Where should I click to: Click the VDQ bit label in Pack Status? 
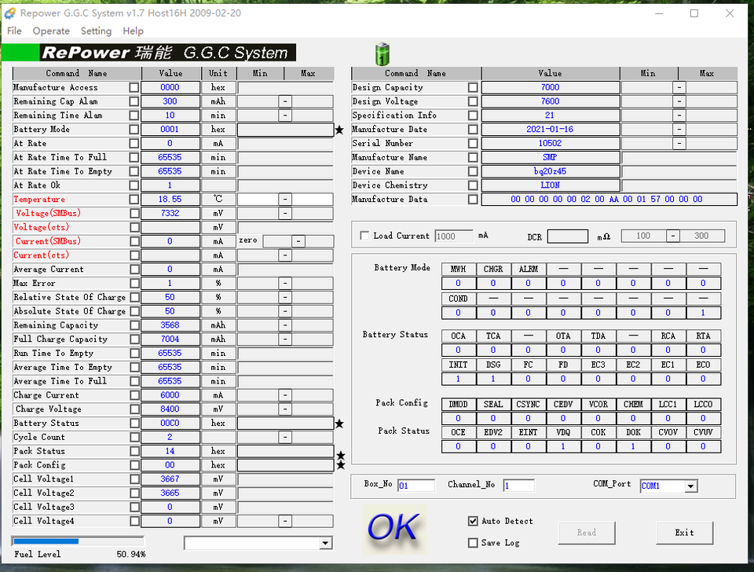(563, 432)
